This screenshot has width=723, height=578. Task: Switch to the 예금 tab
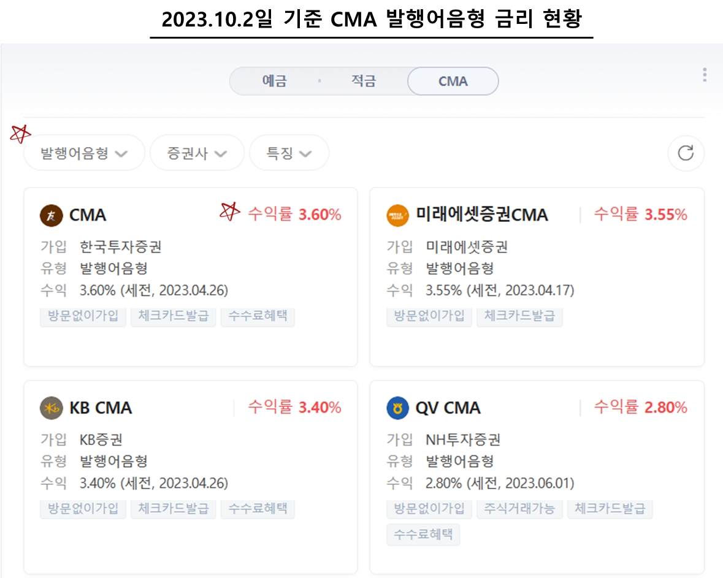click(274, 80)
